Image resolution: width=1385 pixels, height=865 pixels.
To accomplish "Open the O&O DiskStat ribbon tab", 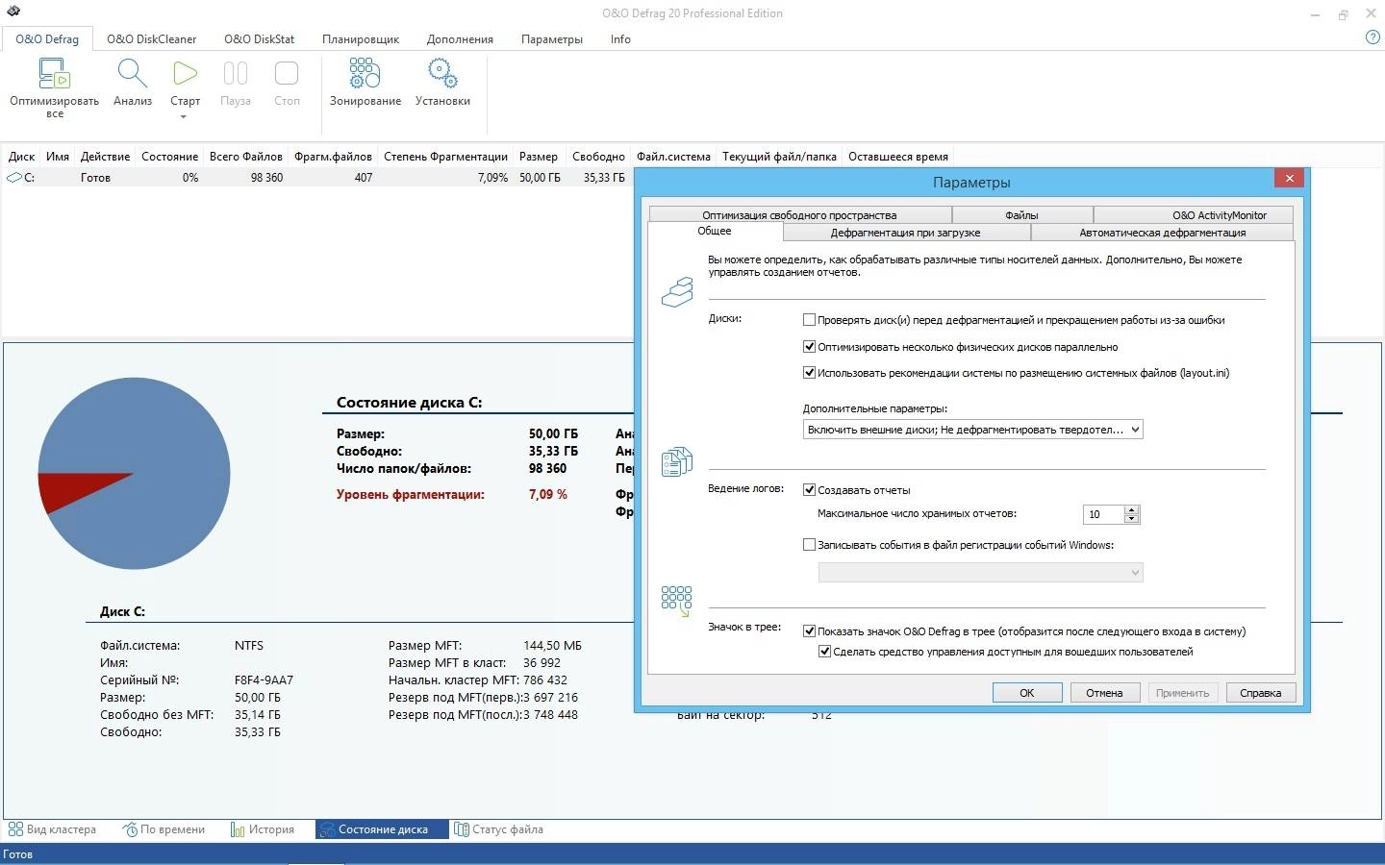I will click(x=259, y=39).
